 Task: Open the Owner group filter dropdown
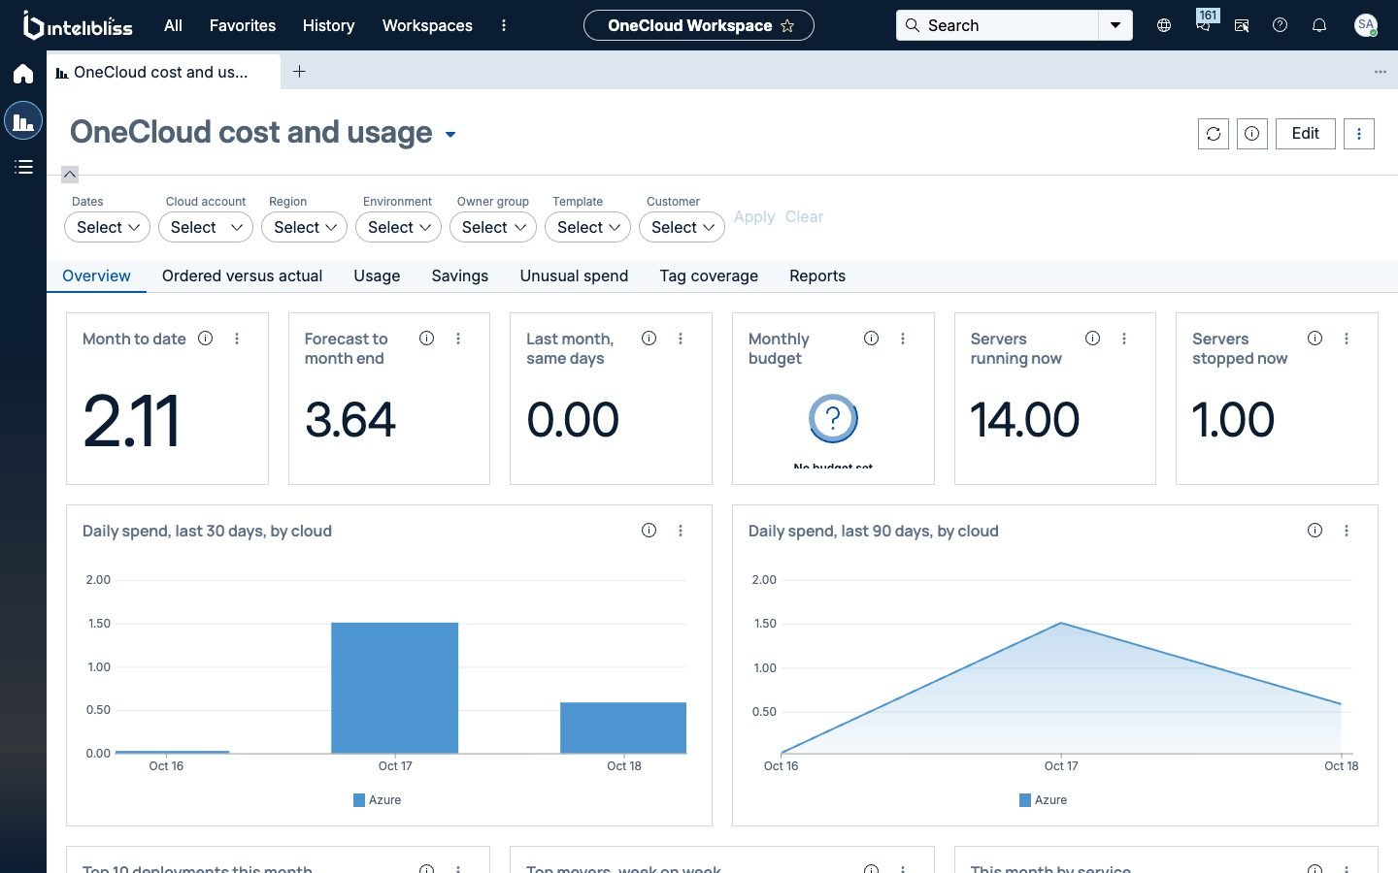492,227
